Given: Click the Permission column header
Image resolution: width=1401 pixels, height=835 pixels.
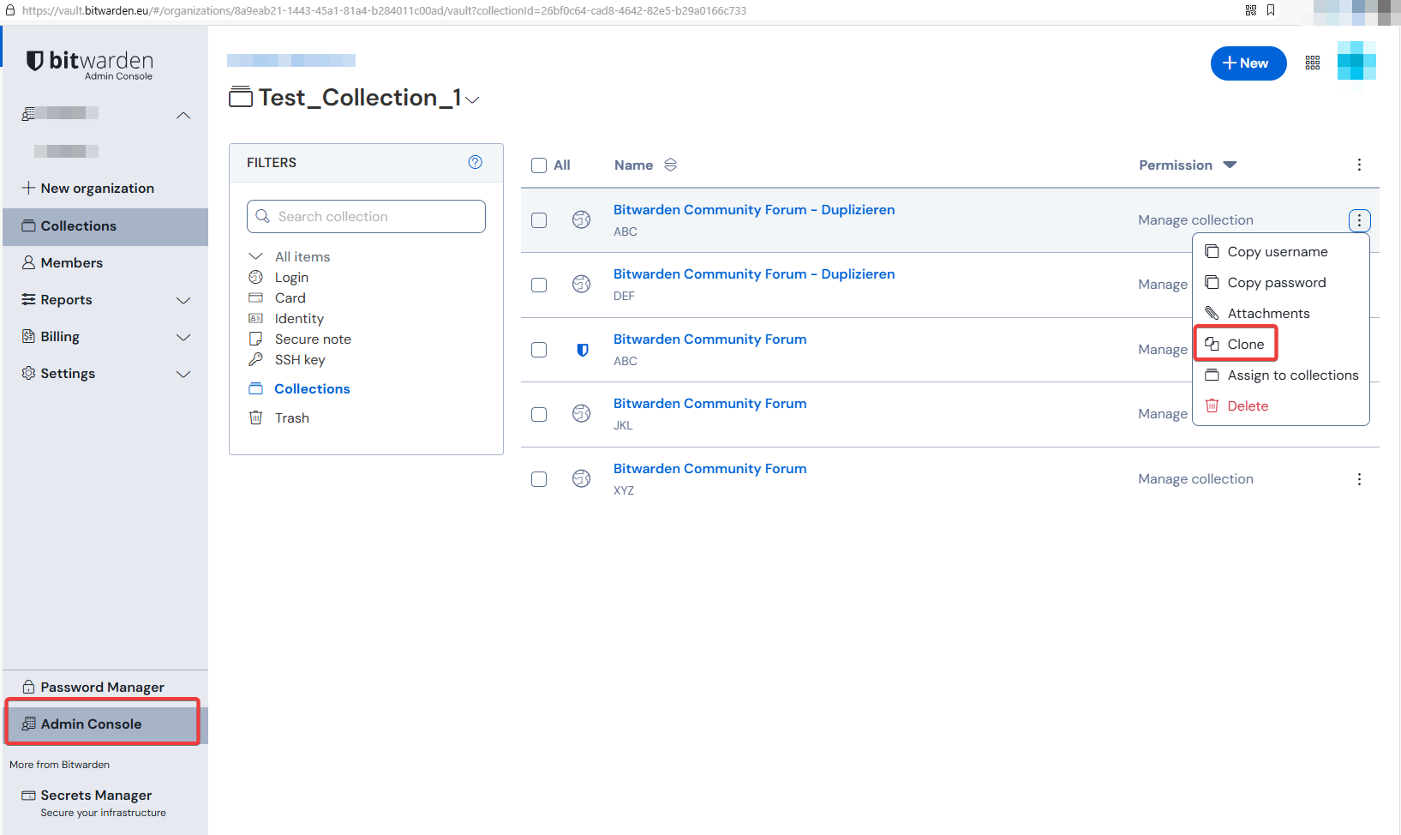Looking at the screenshot, I should 1176,165.
